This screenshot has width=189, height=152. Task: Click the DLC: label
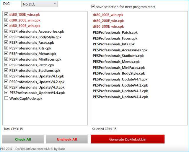[7, 4]
